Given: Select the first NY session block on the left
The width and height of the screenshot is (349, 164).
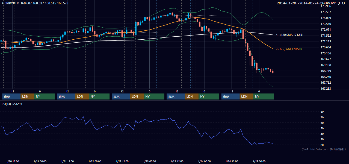Looking at the screenshot, I should (45, 96).
